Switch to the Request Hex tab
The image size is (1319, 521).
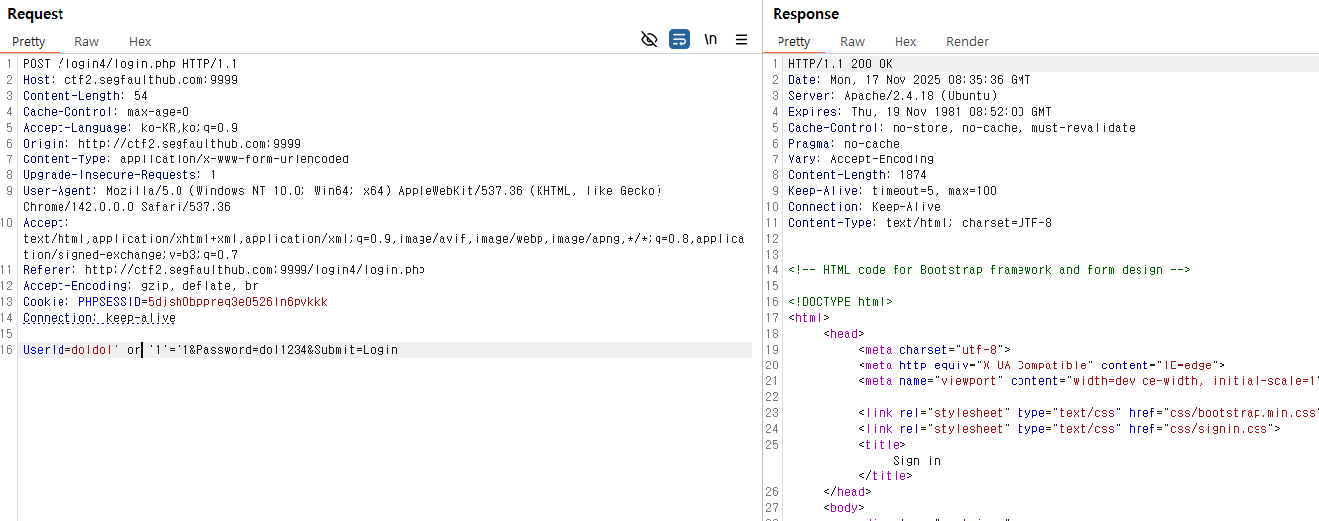click(140, 42)
